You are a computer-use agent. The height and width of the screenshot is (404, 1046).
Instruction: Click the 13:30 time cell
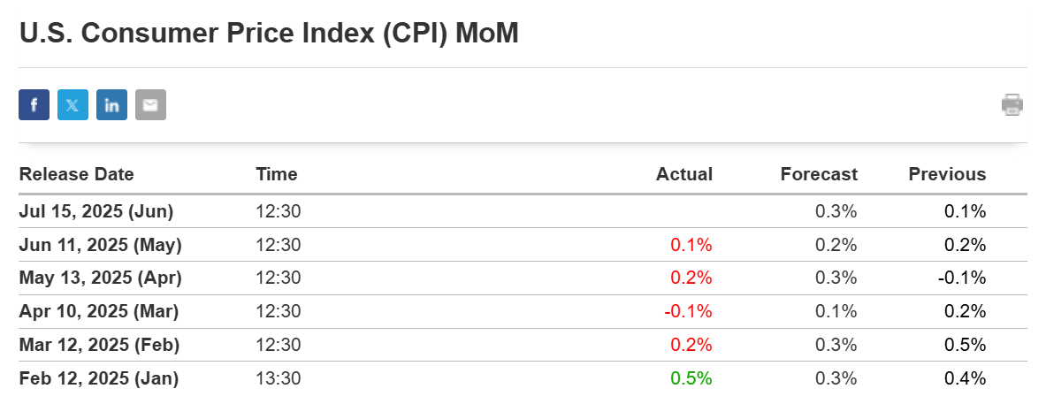279,378
